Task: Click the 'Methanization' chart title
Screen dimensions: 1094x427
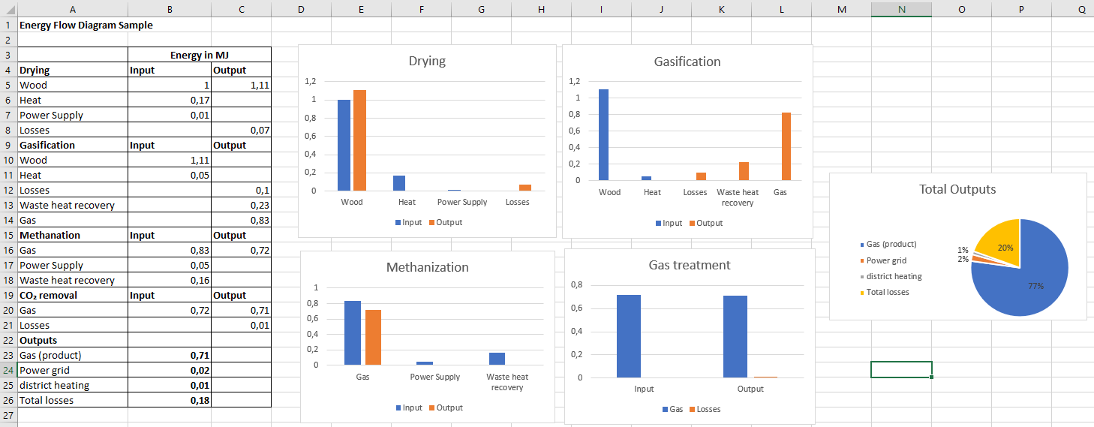Action: pyautogui.click(x=427, y=267)
